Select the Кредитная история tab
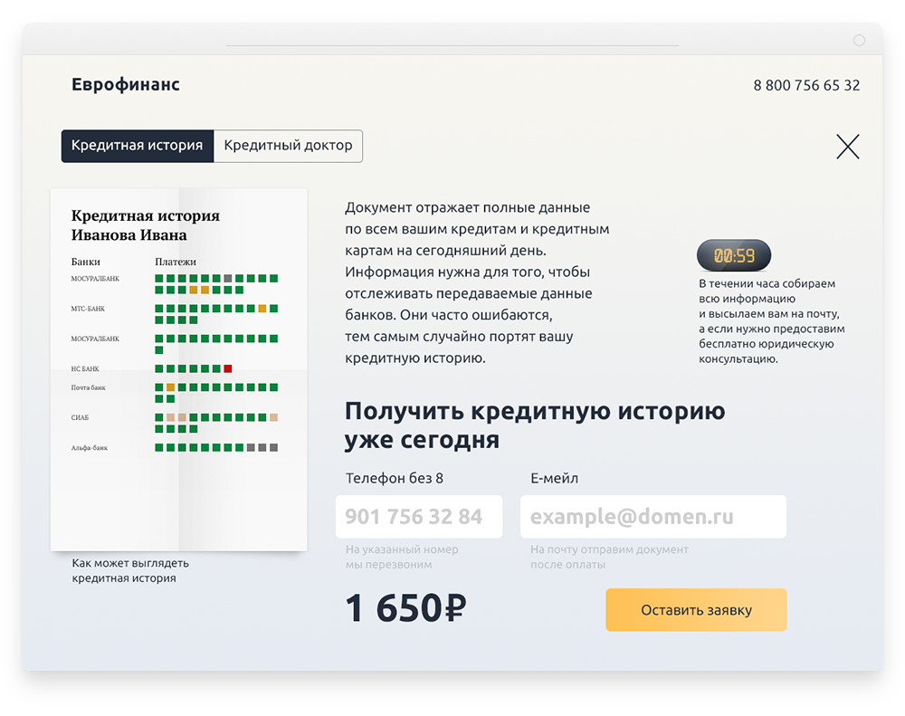 click(138, 146)
